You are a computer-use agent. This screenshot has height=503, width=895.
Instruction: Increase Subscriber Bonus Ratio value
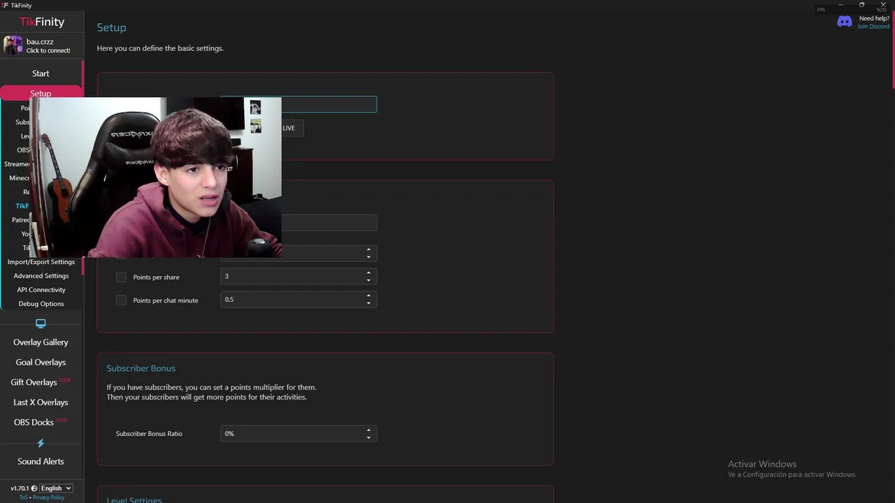tap(368, 430)
